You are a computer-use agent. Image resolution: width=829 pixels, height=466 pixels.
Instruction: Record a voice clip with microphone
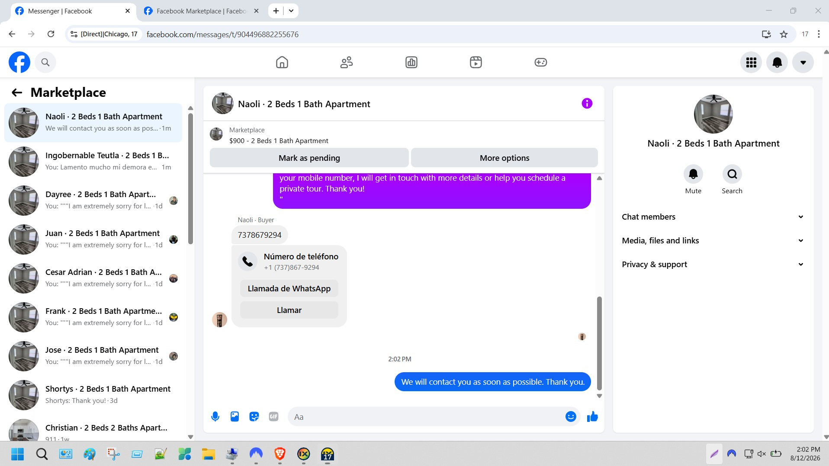215,417
